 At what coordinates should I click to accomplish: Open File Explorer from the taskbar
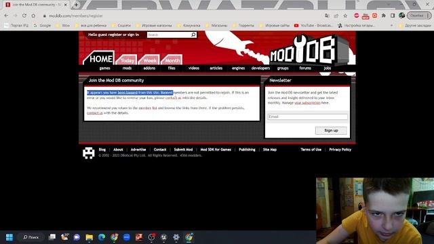coord(89,237)
